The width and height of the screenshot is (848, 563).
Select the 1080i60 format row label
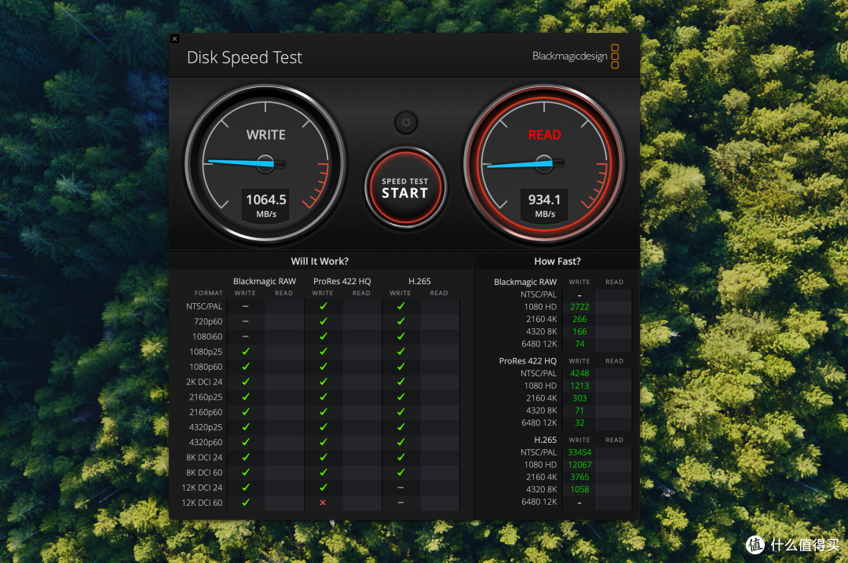coord(207,336)
